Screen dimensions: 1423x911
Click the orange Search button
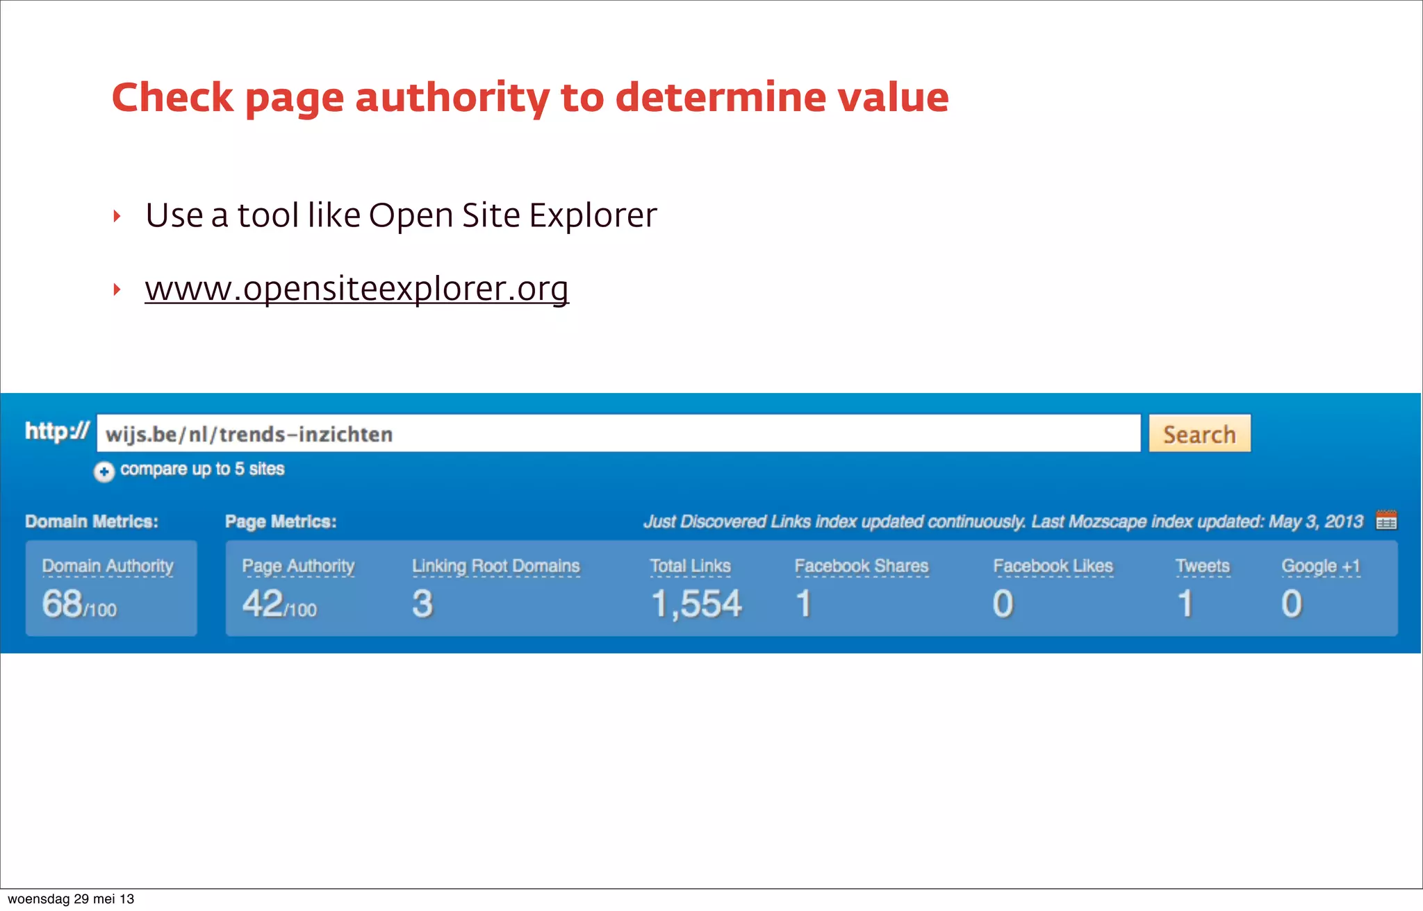[x=1199, y=434]
